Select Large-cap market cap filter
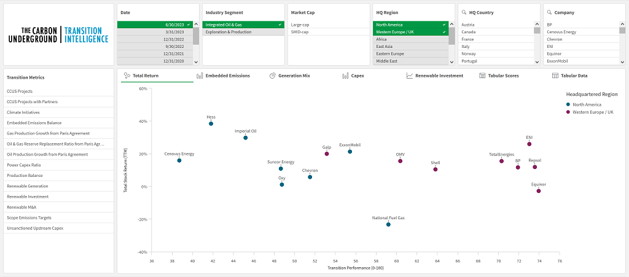 click(329, 25)
